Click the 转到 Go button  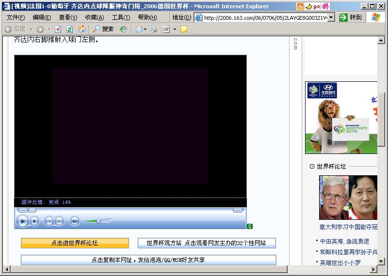pyautogui.click(x=351, y=17)
